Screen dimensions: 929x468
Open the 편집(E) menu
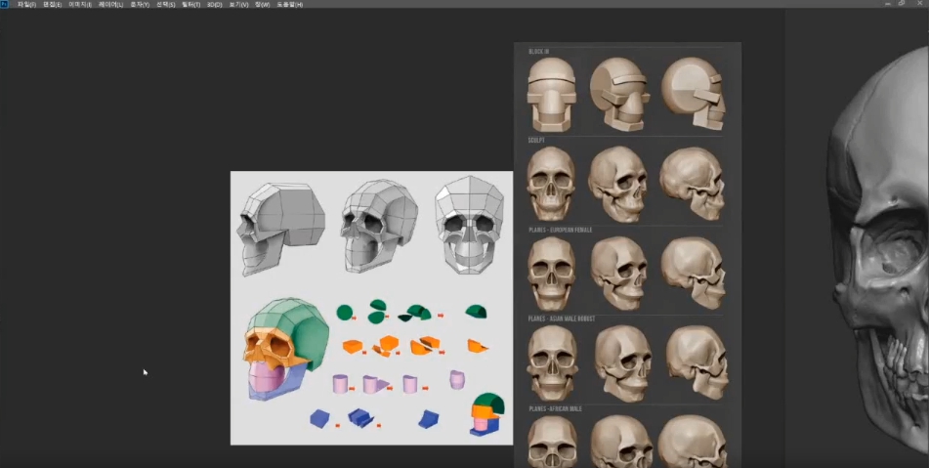pos(52,4)
